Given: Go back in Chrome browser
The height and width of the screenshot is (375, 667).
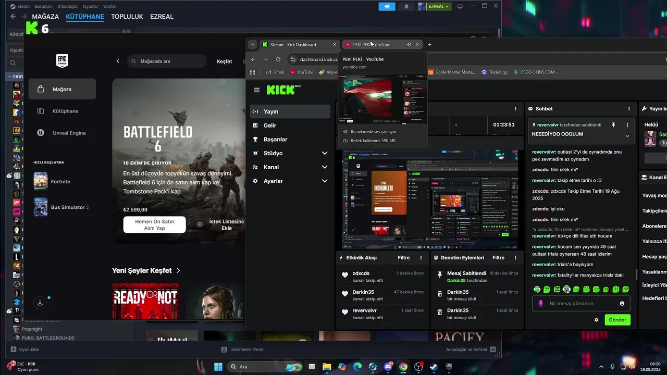Looking at the screenshot, I should click(x=253, y=59).
